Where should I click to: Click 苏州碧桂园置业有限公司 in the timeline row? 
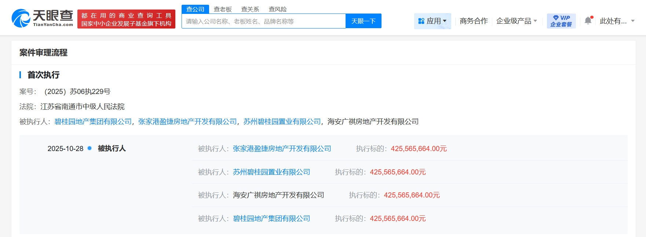coord(271,172)
